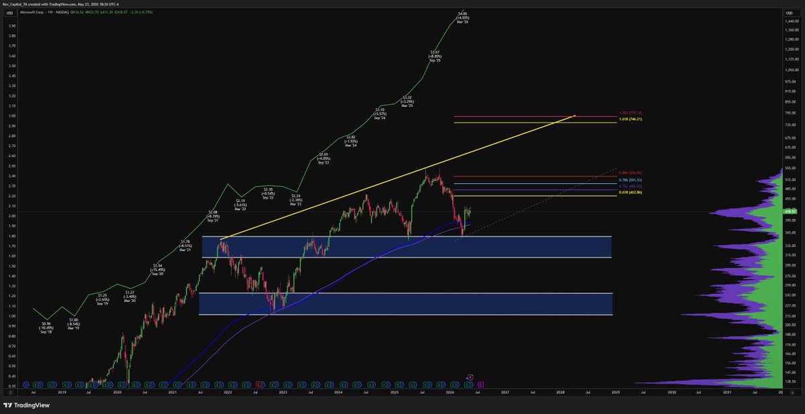Click the $4.06 Mar '26 EPS label
The width and height of the screenshot is (805, 414).
(462, 17)
